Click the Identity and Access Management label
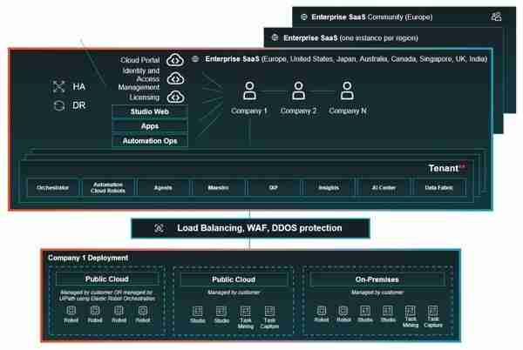The image size is (523, 350). 139,79
